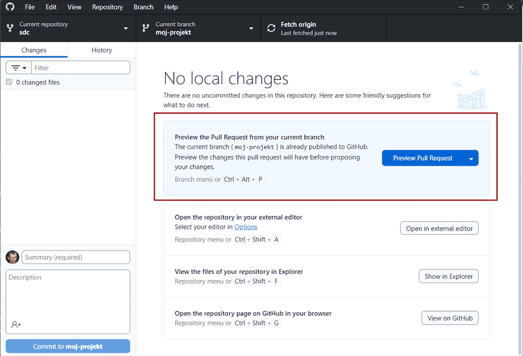Open the filter options icon button

click(x=18, y=68)
